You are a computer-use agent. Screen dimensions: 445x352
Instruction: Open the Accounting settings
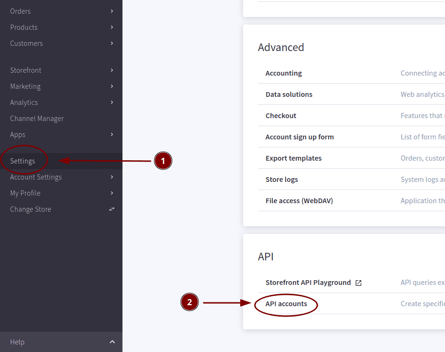[x=284, y=73]
